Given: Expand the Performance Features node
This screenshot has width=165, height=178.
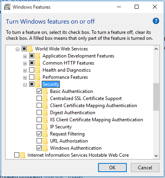Looking at the screenshot, I should [x=25, y=78].
